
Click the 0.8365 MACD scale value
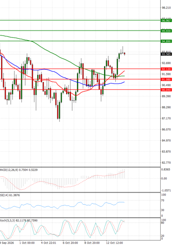[x=166, y=169]
